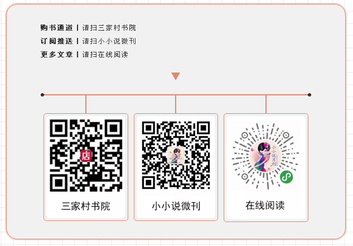Click the green mini program logo icon
Viewport: 353px width, 246px height.
pos(287,177)
